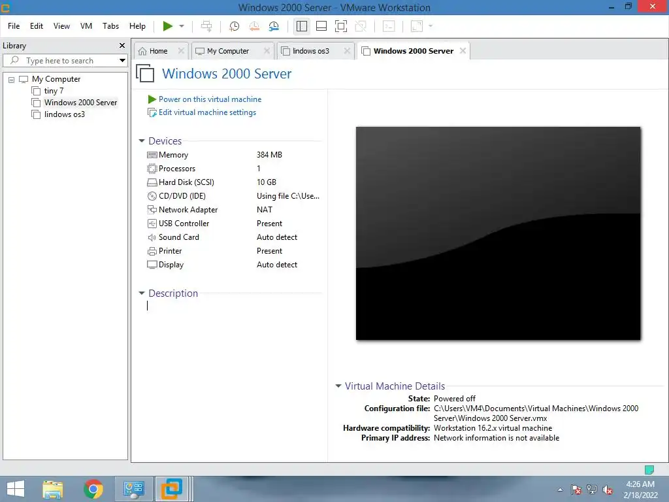Open the power options dropdown arrow
Image resolution: width=669 pixels, height=502 pixels.
182,26
